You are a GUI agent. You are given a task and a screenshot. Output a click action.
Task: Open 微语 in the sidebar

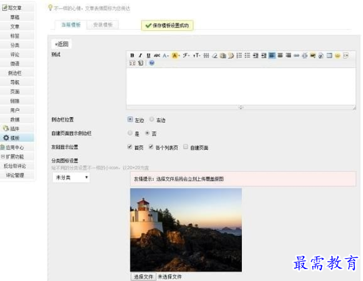point(15,63)
